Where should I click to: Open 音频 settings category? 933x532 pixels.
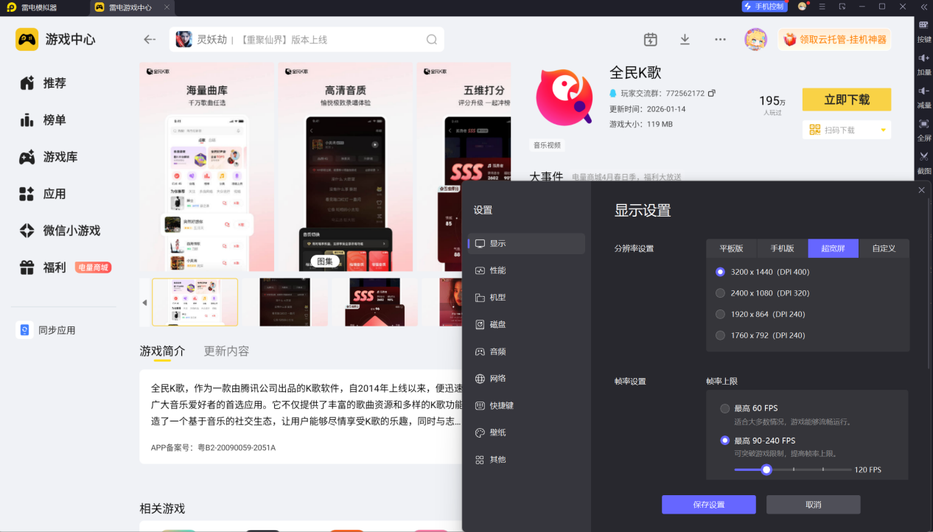(526, 351)
